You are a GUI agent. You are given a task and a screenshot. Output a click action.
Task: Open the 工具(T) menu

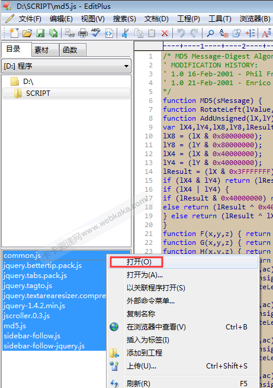click(220, 19)
